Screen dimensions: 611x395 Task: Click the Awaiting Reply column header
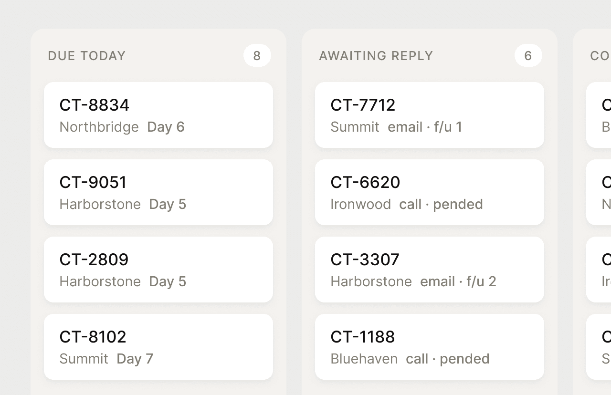click(376, 56)
